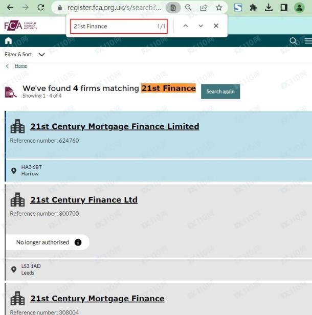Show info for No longer authorised
This screenshot has width=312, height=315.
pos(78,242)
